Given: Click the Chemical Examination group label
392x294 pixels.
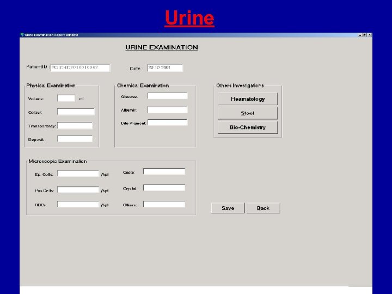Looking at the screenshot, I should [143, 85].
